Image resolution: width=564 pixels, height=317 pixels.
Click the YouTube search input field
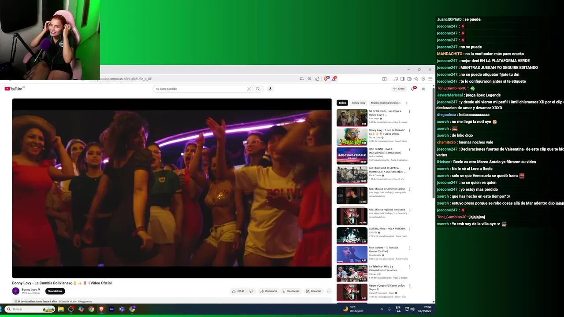tap(200, 88)
